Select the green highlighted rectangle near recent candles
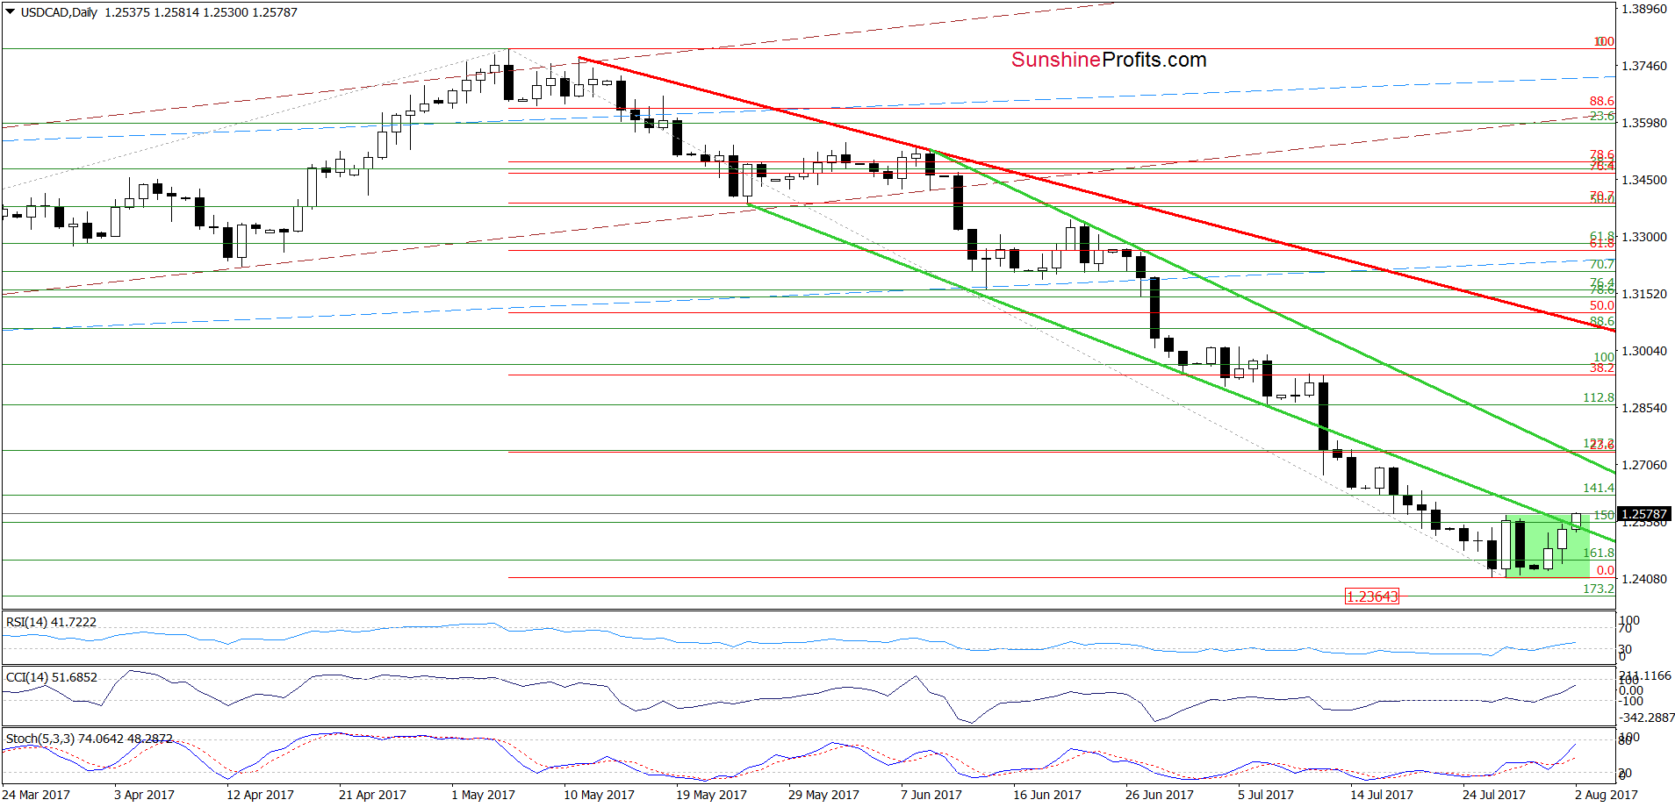 click(1547, 546)
